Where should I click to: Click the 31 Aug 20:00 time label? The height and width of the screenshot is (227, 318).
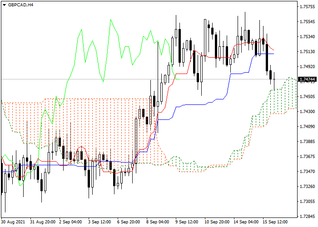43,222
